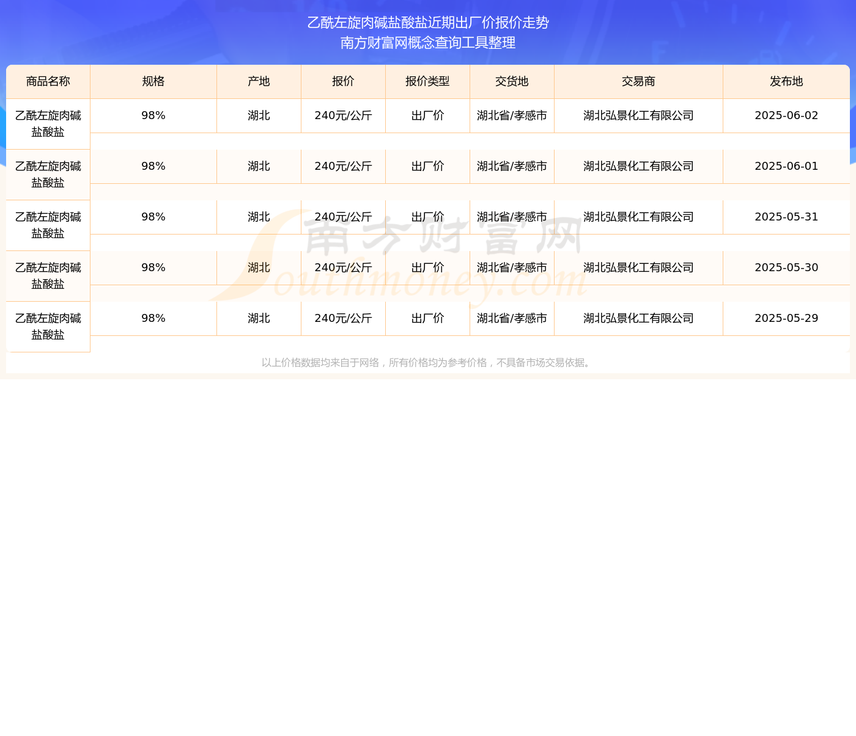
Task: Click 湖北 origin in the 2025-06-01 row
Action: click(x=259, y=166)
